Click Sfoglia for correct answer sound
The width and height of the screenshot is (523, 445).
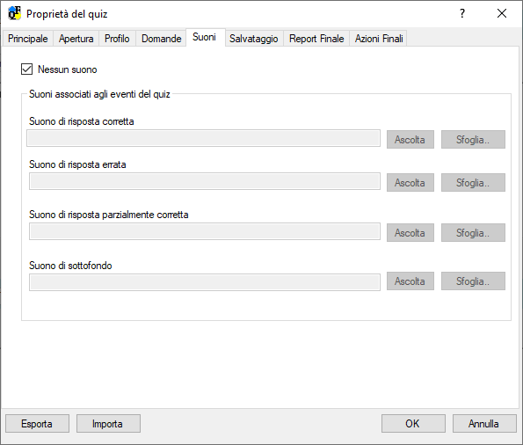(473, 140)
